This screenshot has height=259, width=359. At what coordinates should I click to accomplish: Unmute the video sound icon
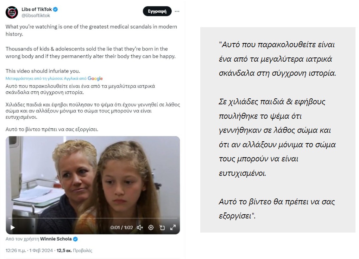[140, 227]
